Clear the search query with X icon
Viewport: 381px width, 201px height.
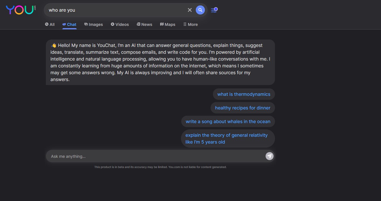pos(190,10)
